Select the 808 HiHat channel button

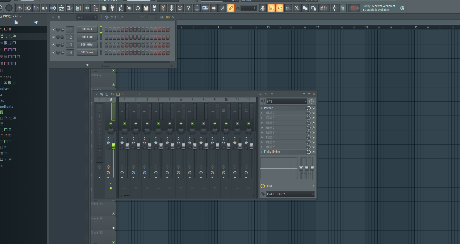coord(87,45)
